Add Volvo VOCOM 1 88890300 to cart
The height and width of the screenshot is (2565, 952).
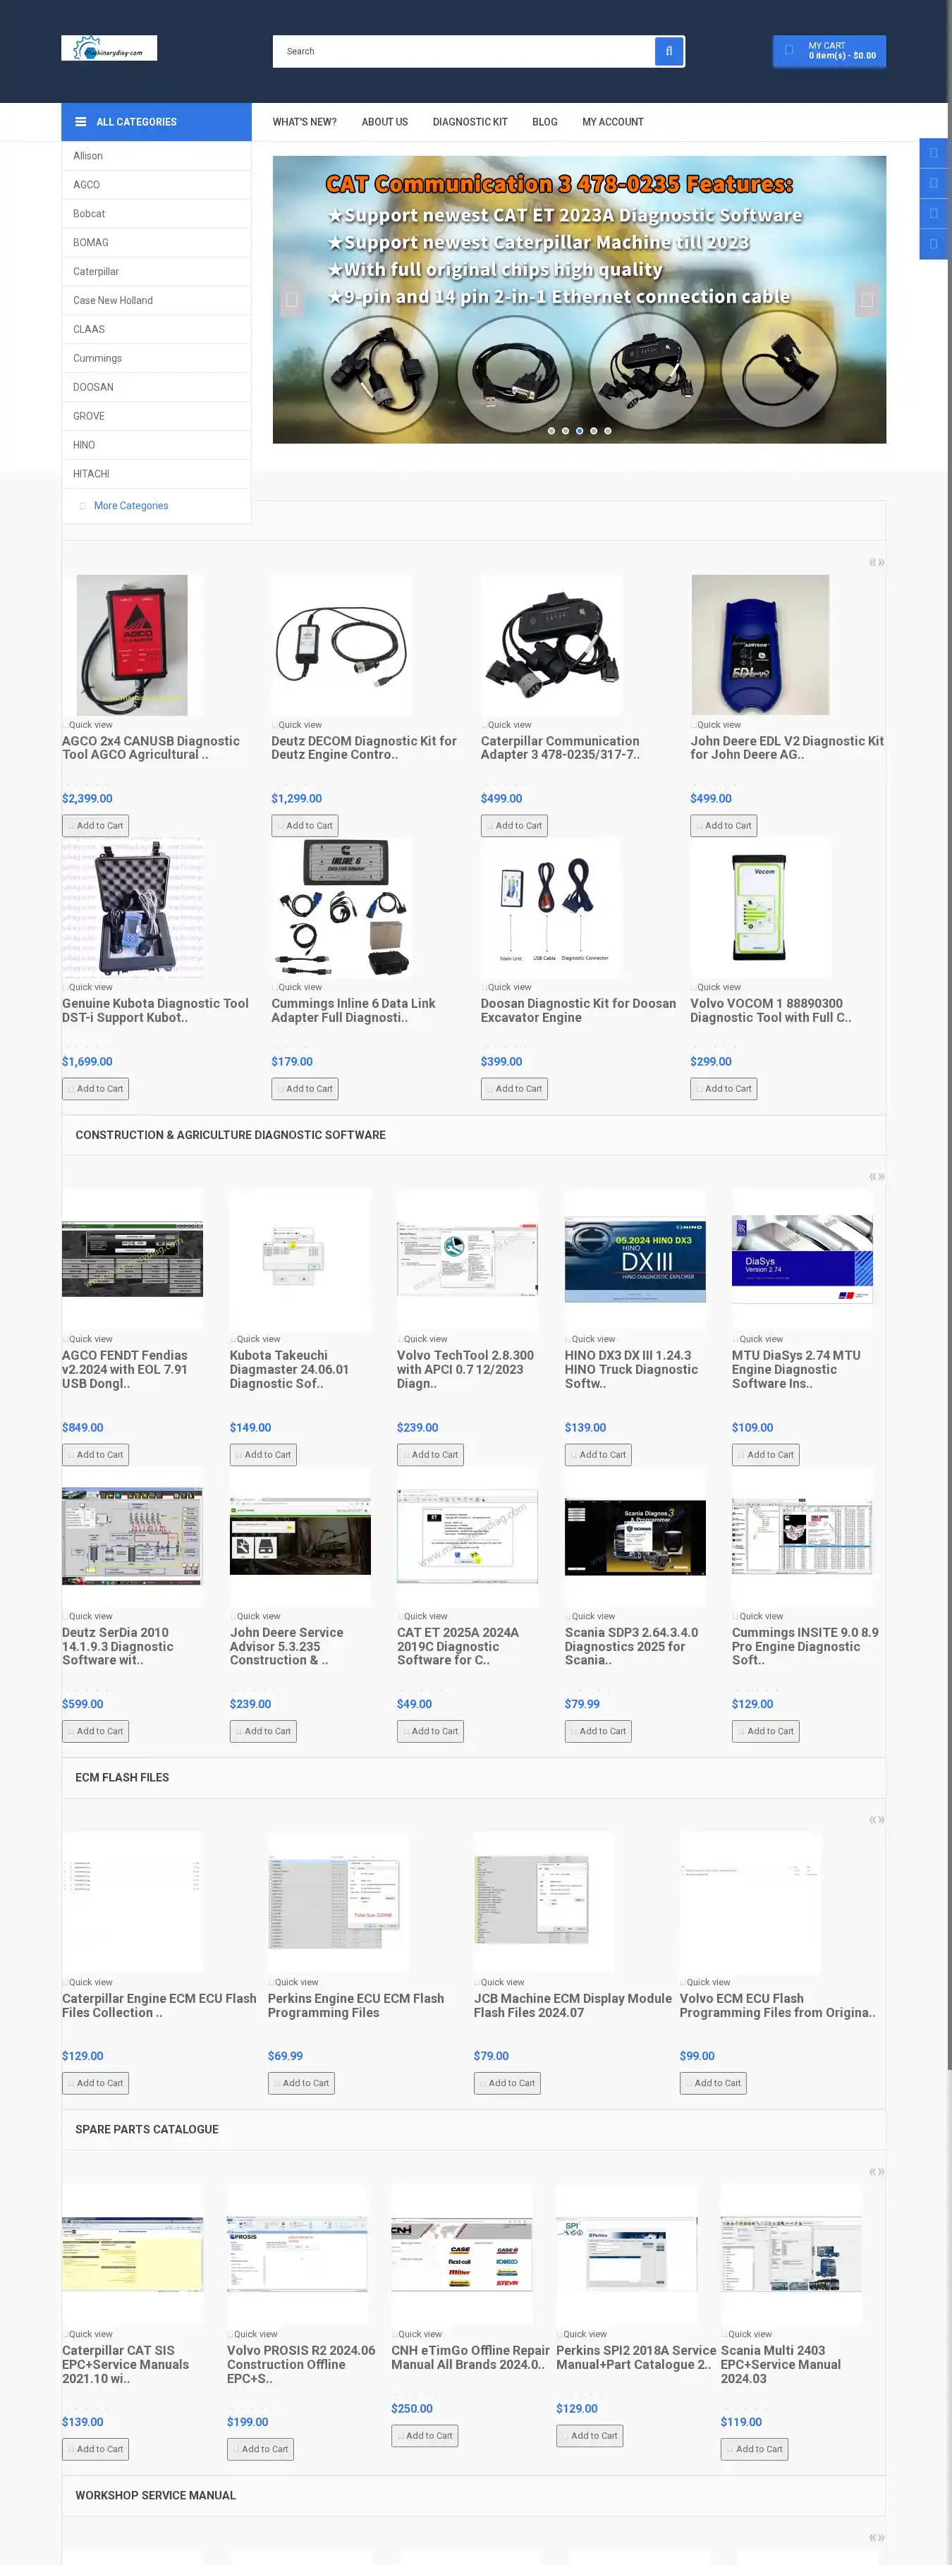click(x=724, y=1088)
